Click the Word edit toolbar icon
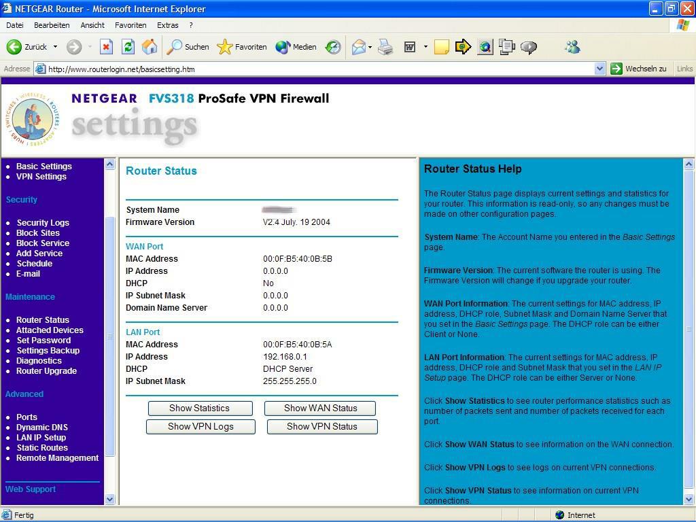Screen dimensions: 696x522 [x=410, y=47]
